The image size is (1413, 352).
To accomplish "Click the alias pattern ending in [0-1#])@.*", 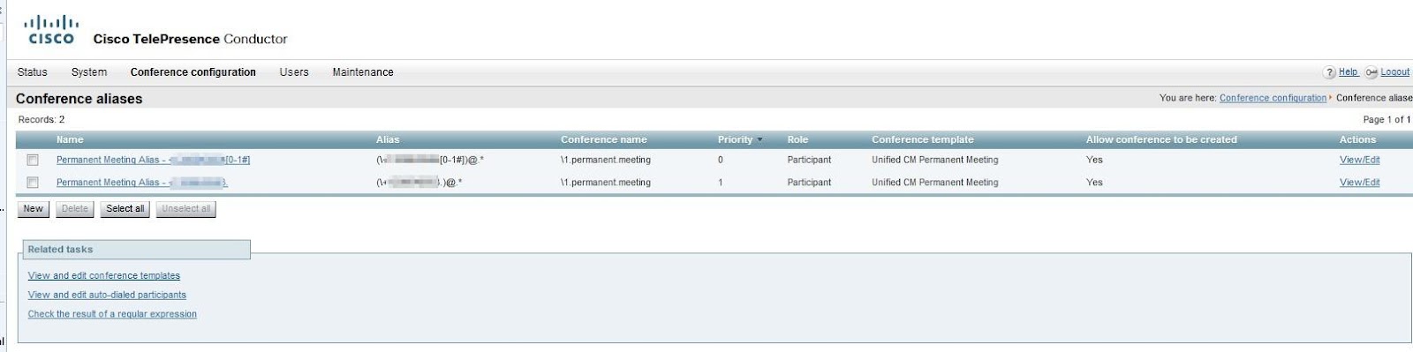I will [x=430, y=161].
